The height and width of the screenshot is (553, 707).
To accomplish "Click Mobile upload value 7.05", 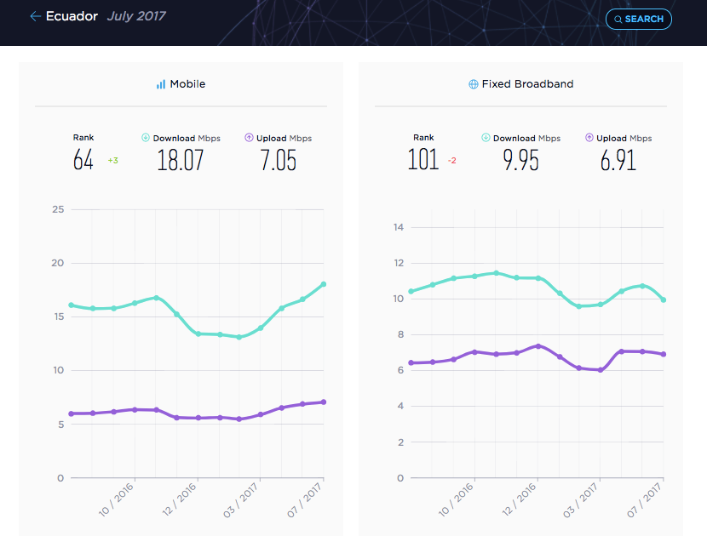I will [279, 160].
